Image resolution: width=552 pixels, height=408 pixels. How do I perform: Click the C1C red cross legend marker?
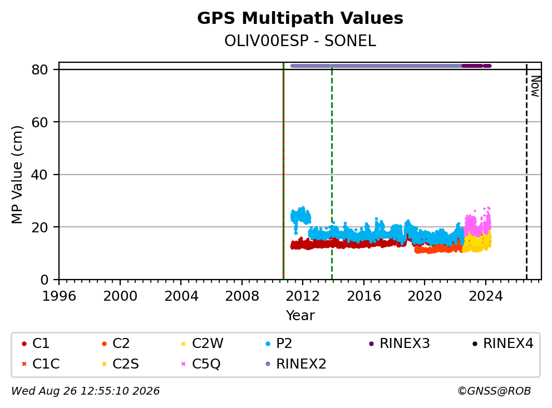click(24, 364)
